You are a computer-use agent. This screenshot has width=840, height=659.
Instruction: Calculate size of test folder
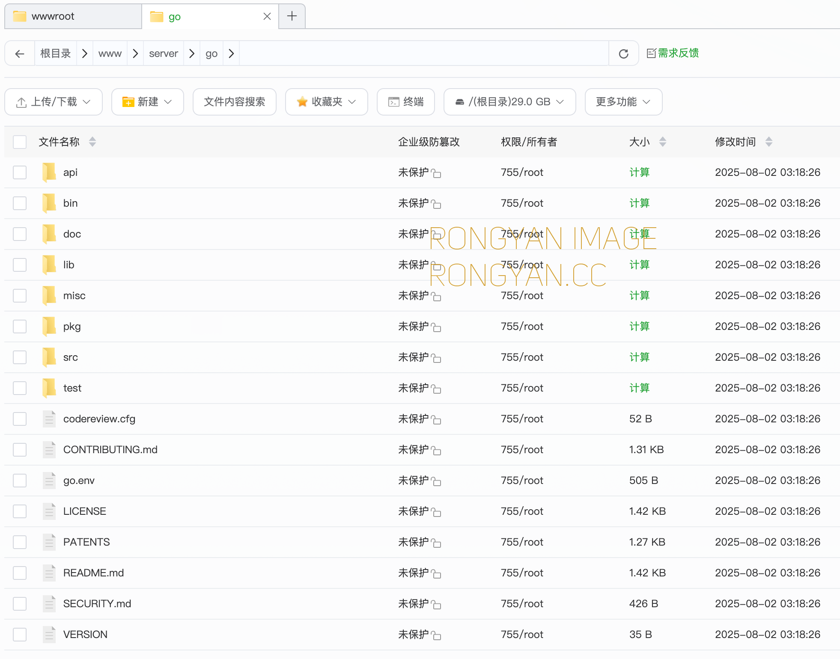pos(640,388)
